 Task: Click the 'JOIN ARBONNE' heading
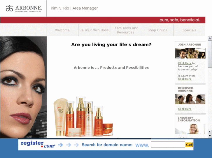click(x=190, y=45)
